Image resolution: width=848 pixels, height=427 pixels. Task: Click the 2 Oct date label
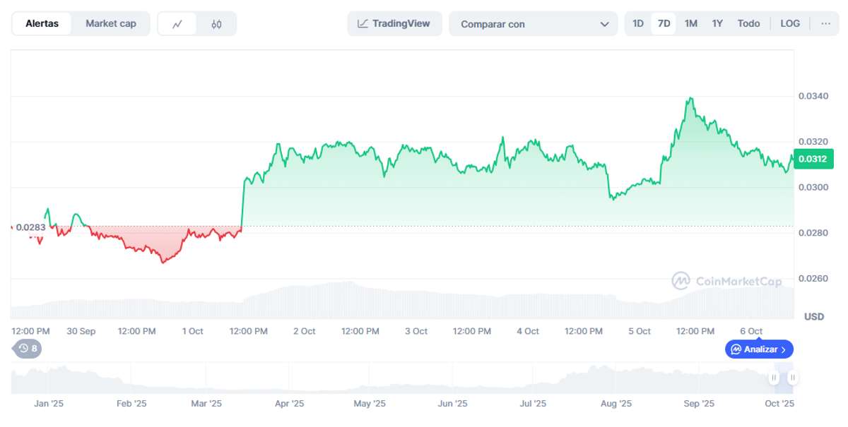tap(304, 331)
